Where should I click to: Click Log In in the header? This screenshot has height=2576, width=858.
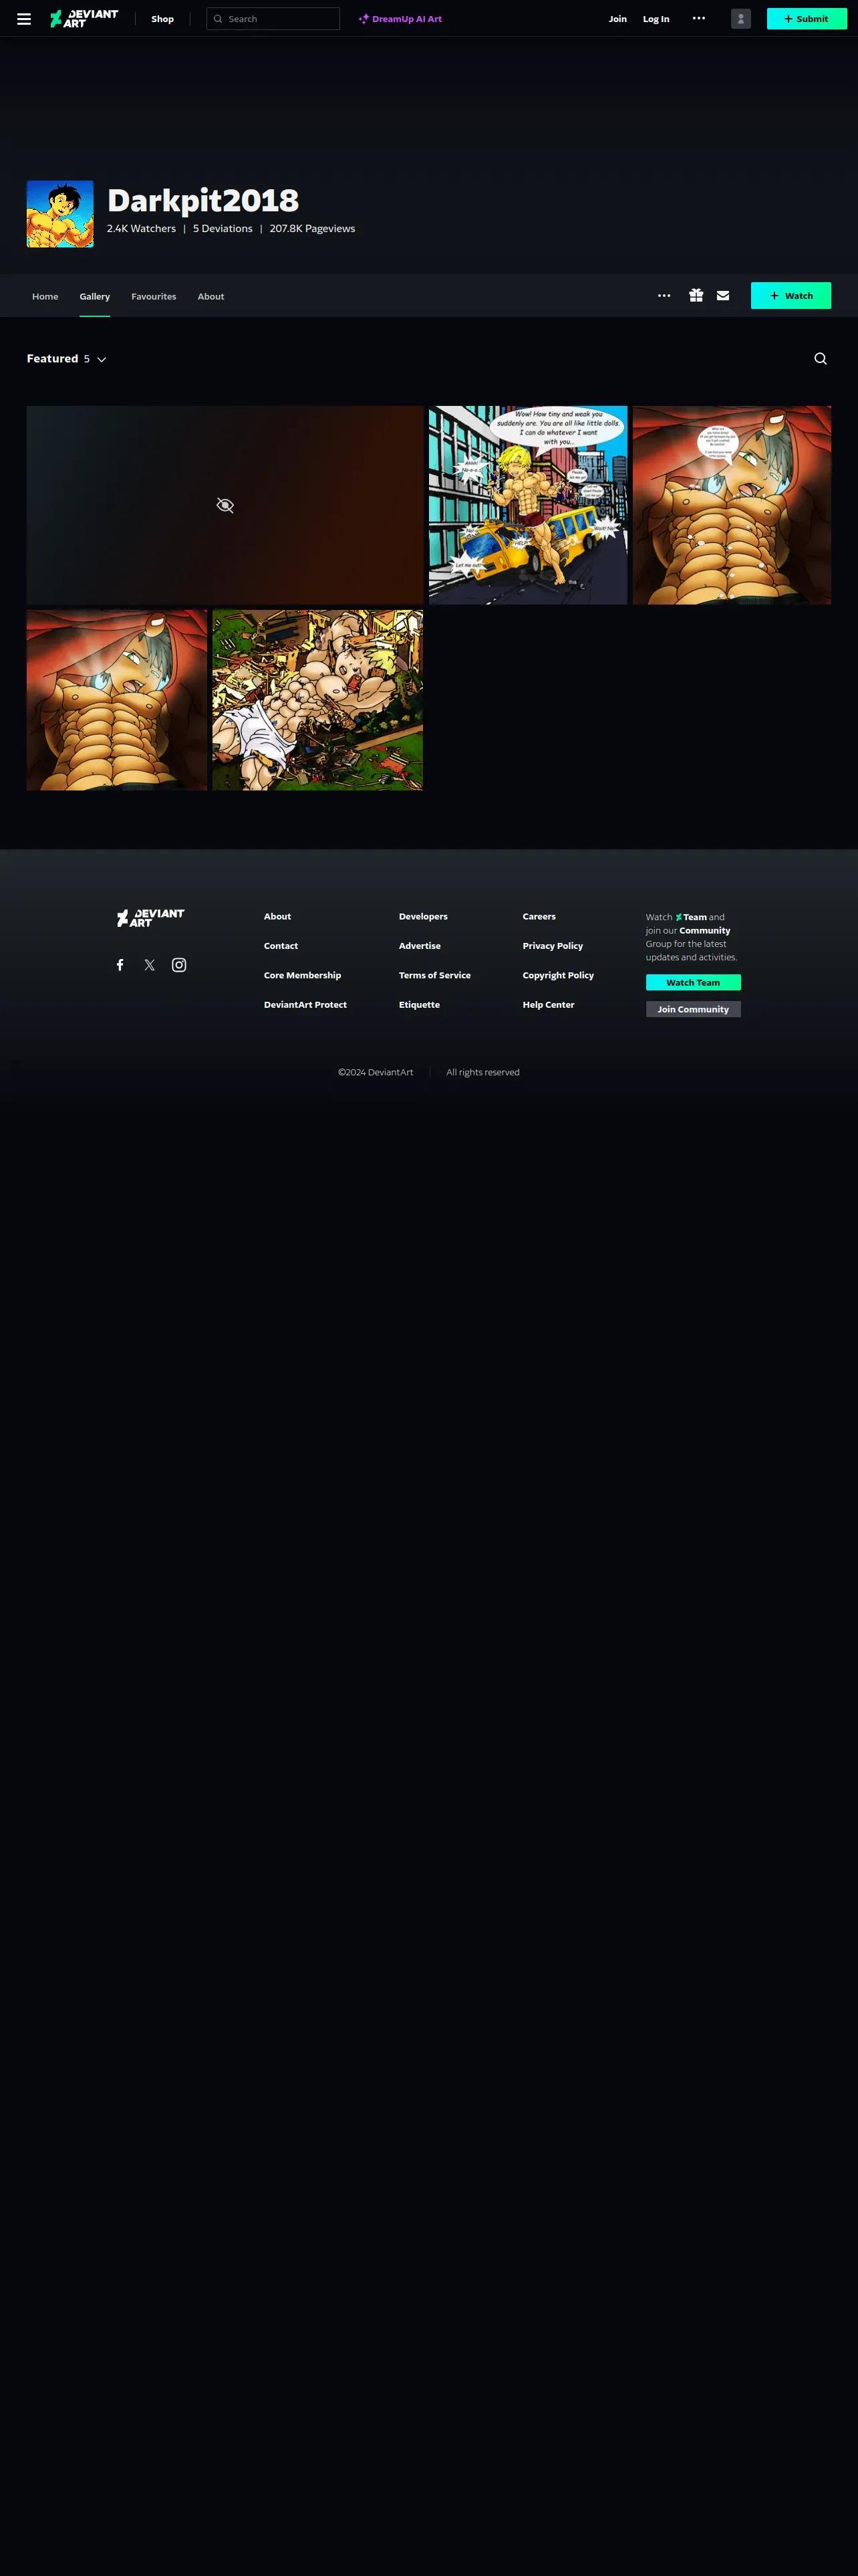[656, 19]
